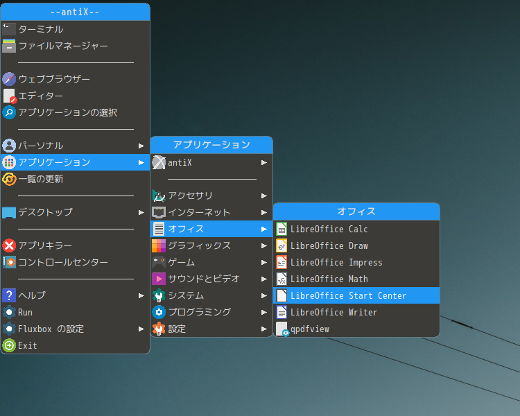Click the LibreOffice Math formula icon
520x416 pixels.
pos(281,279)
